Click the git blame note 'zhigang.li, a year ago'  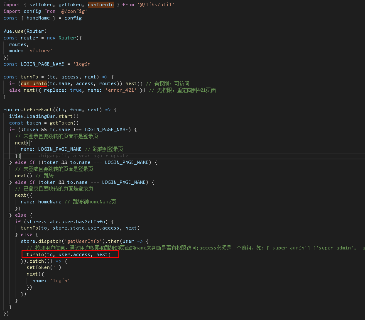point(70,156)
